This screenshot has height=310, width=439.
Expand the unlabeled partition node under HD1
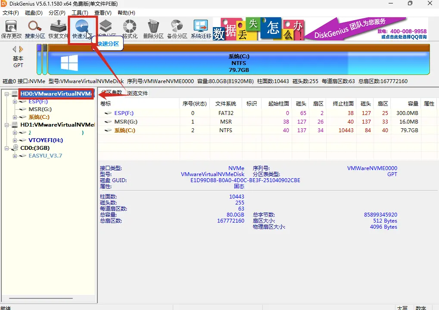tap(15, 133)
